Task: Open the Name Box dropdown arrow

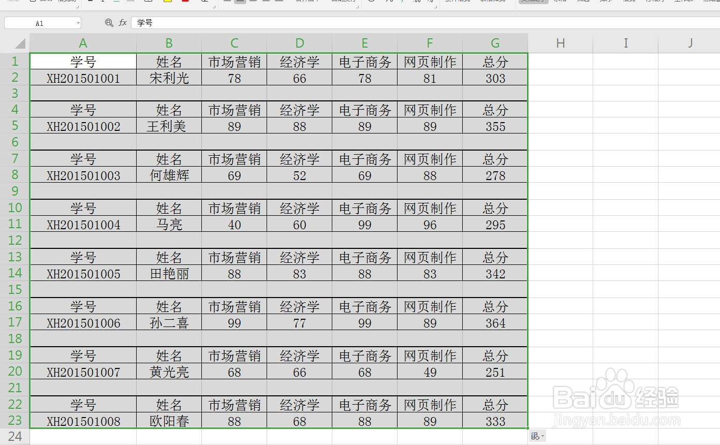Action: (78, 23)
